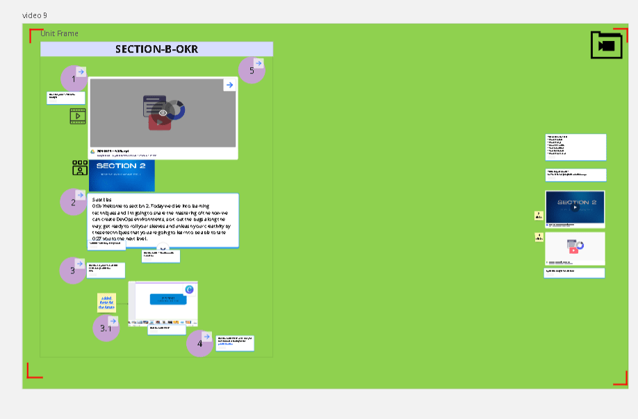
Task: Select the embedded browser screenshot image
Action: coord(163,304)
